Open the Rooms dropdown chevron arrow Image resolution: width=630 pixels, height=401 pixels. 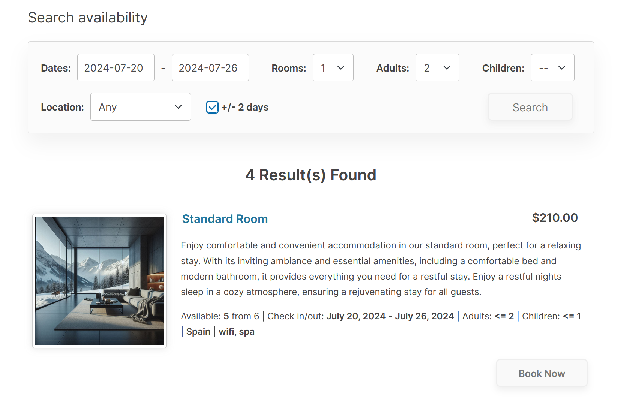pyautogui.click(x=341, y=68)
